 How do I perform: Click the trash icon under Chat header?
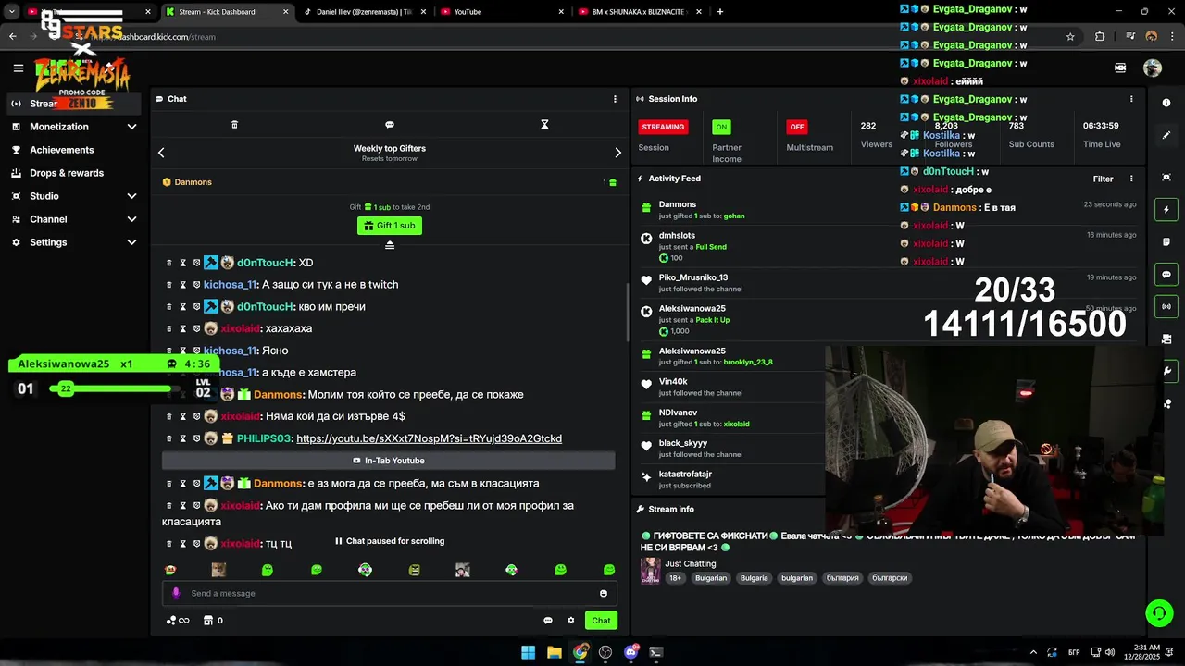[x=234, y=125]
